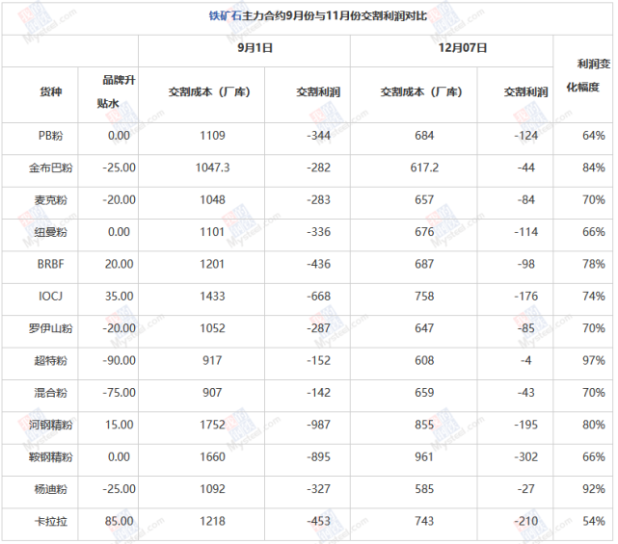Click the 1660 delivery cost cell
Image resolution: width=618 pixels, height=544 pixels.
(x=212, y=457)
